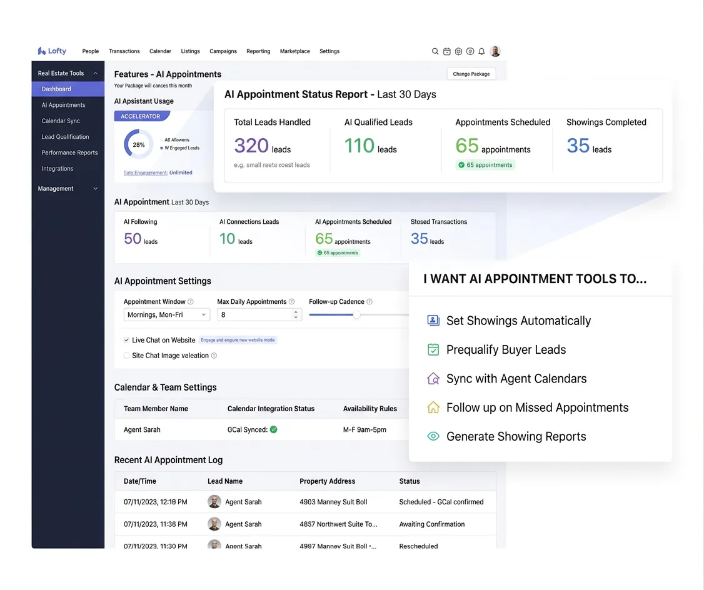704x590 pixels.
Task: Collapse the Real Estate Tools section
Action: pyautogui.click(x=95, y=72)
